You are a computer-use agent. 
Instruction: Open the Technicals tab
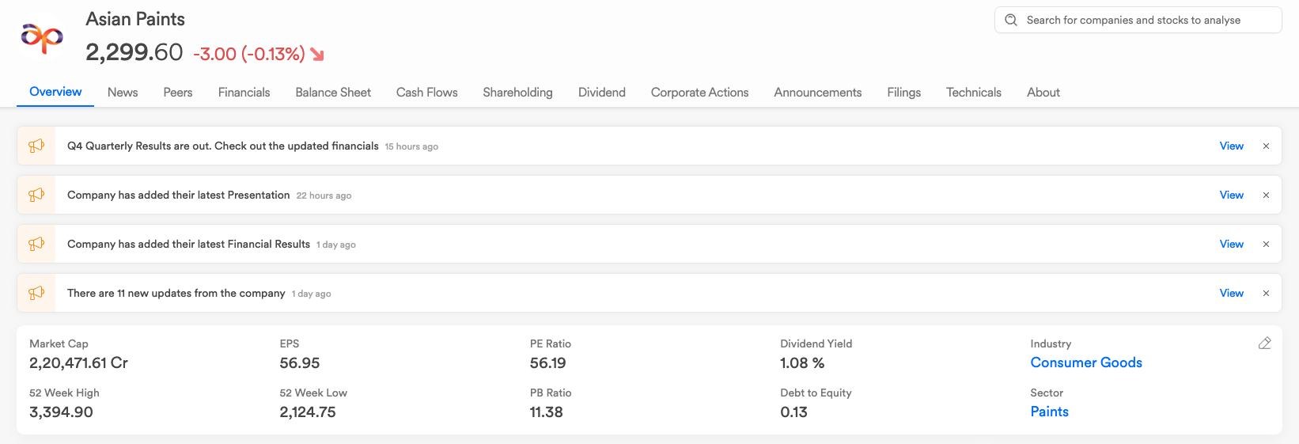tap(974, 93)
